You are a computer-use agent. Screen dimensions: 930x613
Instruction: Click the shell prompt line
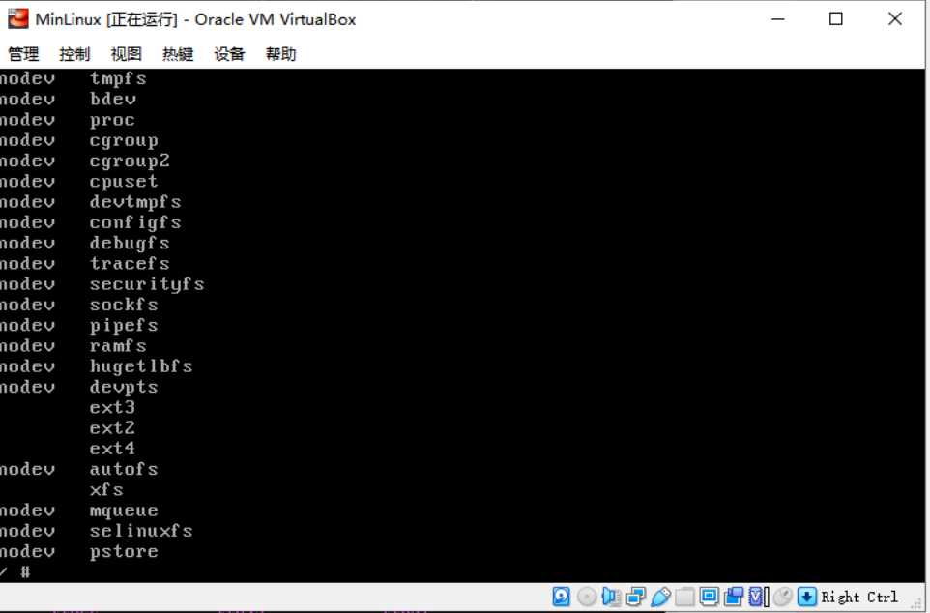coord(15,572)
